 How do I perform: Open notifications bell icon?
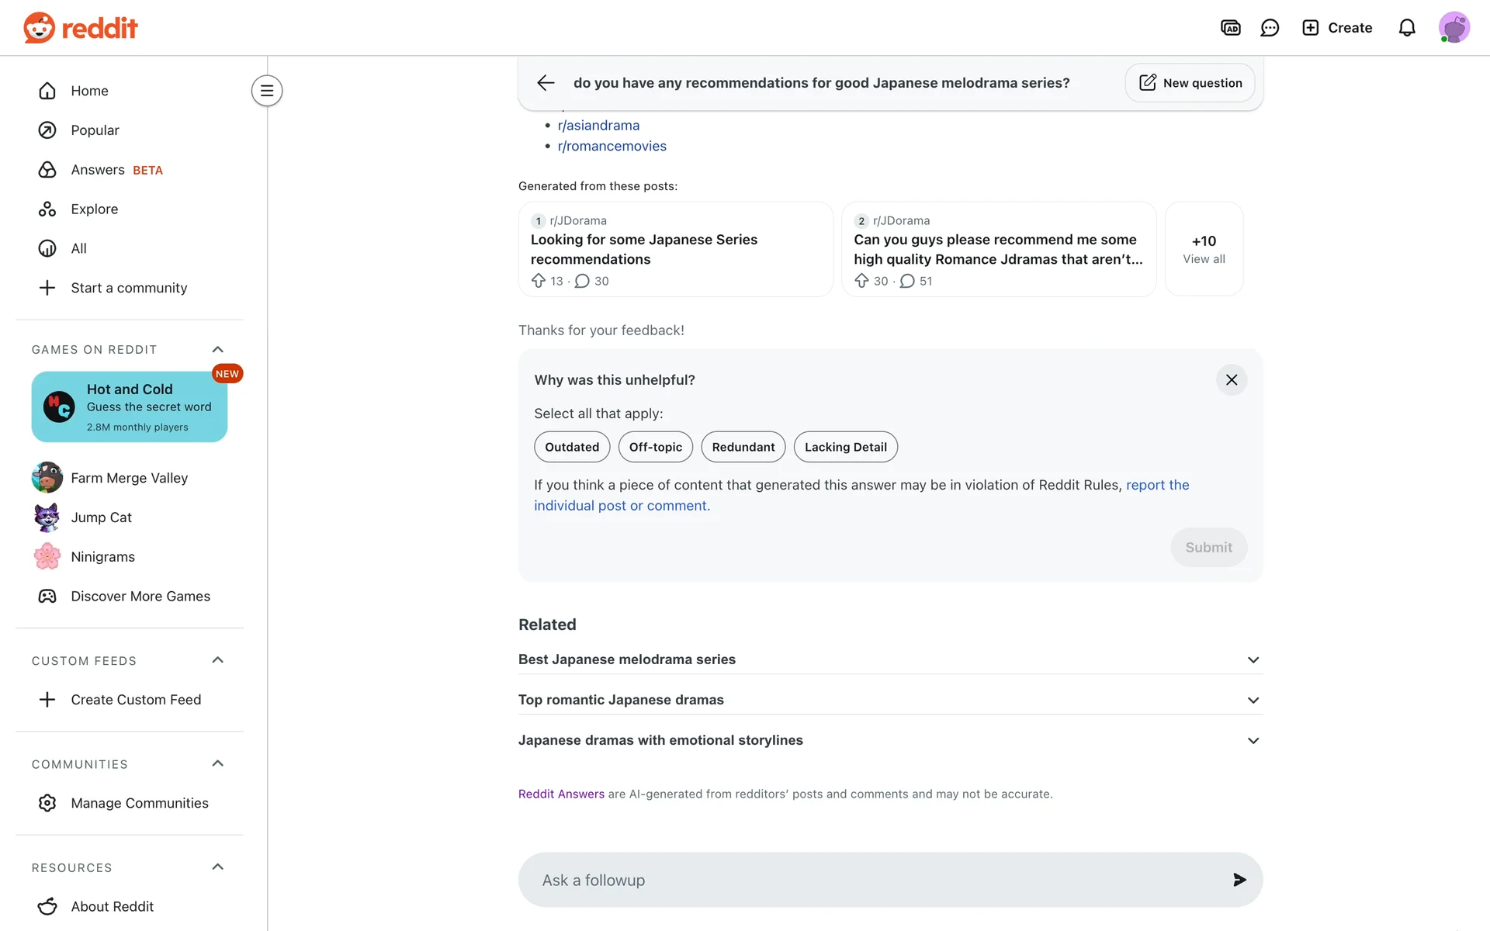(1406, 28)
